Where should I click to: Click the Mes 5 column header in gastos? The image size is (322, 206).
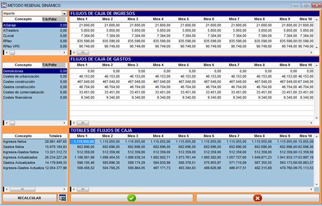[x=183, y=65]
